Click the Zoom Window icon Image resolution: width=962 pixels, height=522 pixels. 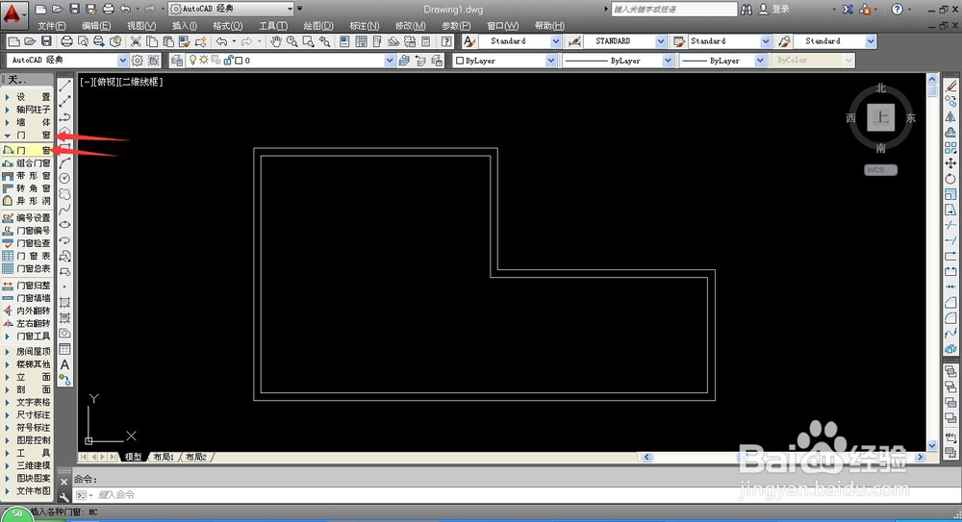[308, 41]
